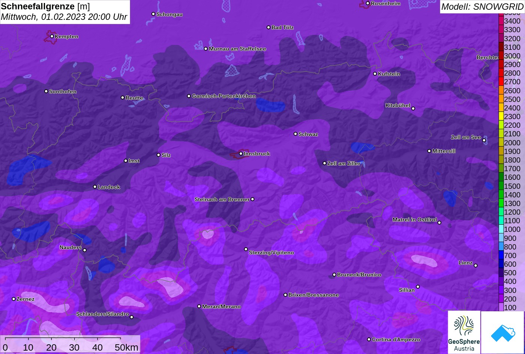Image resolution: width=525 pixels, height=354 pixels.
Task: Click the 2000 legend value
Action: (512, 143)
